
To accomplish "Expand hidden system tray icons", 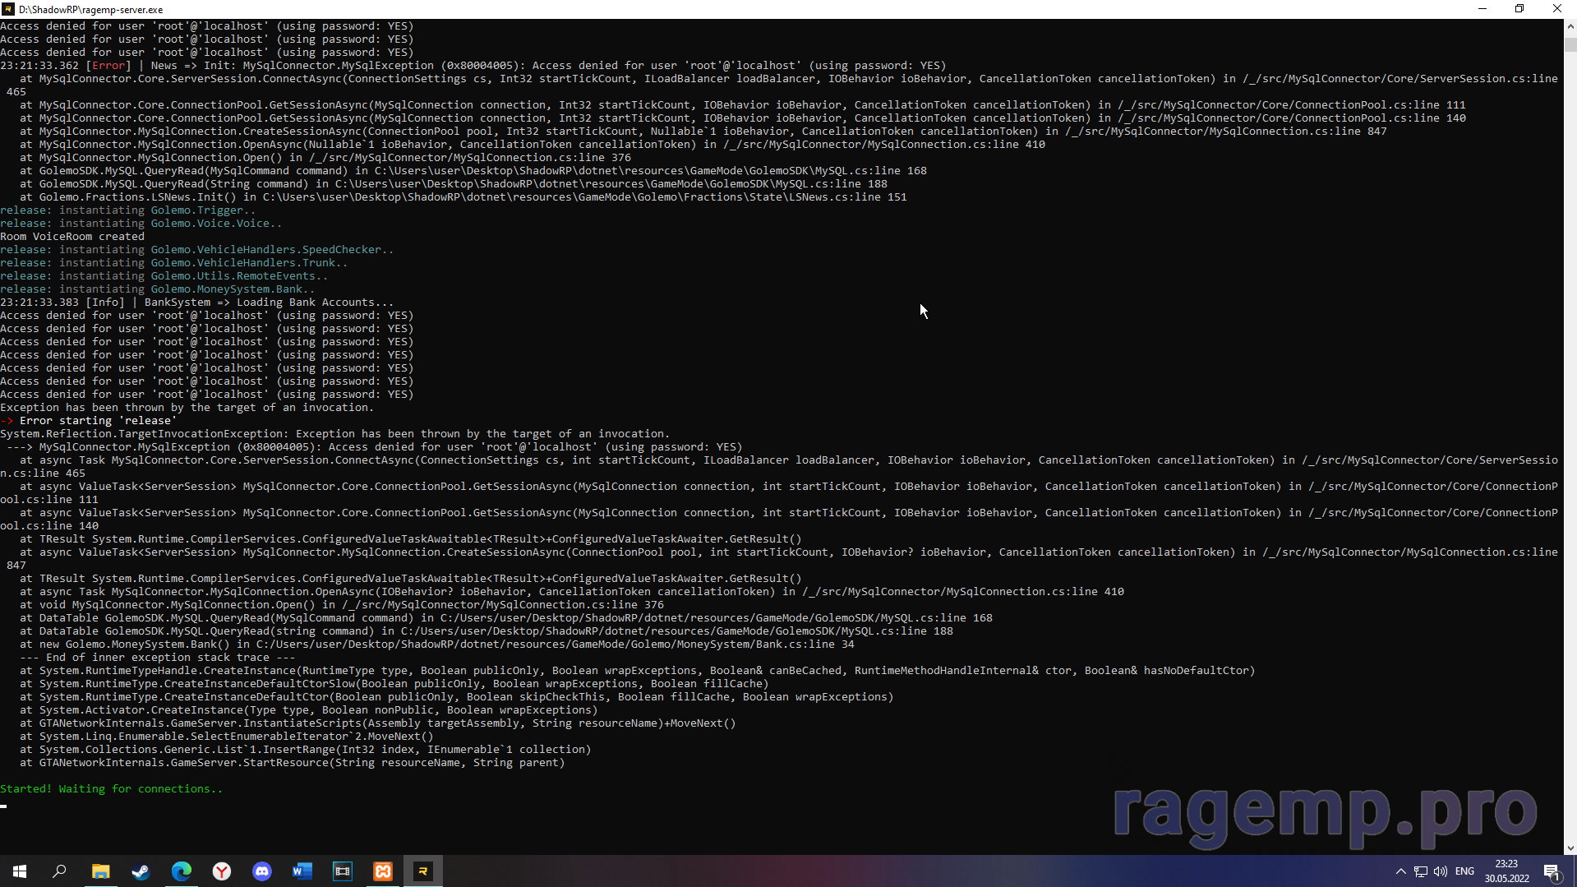I will tap(1400, 871).
